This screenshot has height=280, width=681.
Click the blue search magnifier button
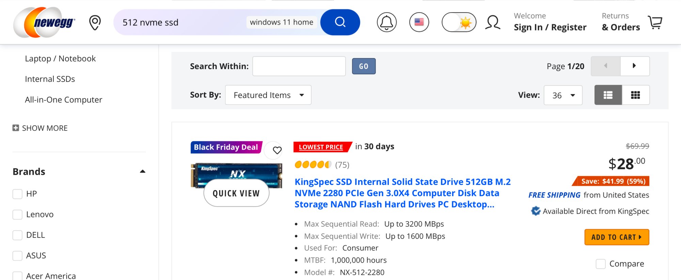tap(340, 22)
